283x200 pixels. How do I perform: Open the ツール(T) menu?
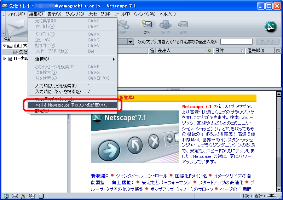(x=122, y=14)
